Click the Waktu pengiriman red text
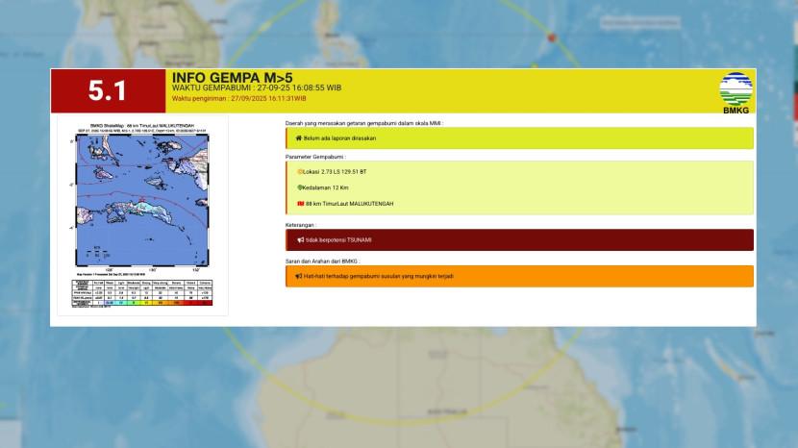The image size is (798, 448). pyautogui.click(x=238, y=98)
